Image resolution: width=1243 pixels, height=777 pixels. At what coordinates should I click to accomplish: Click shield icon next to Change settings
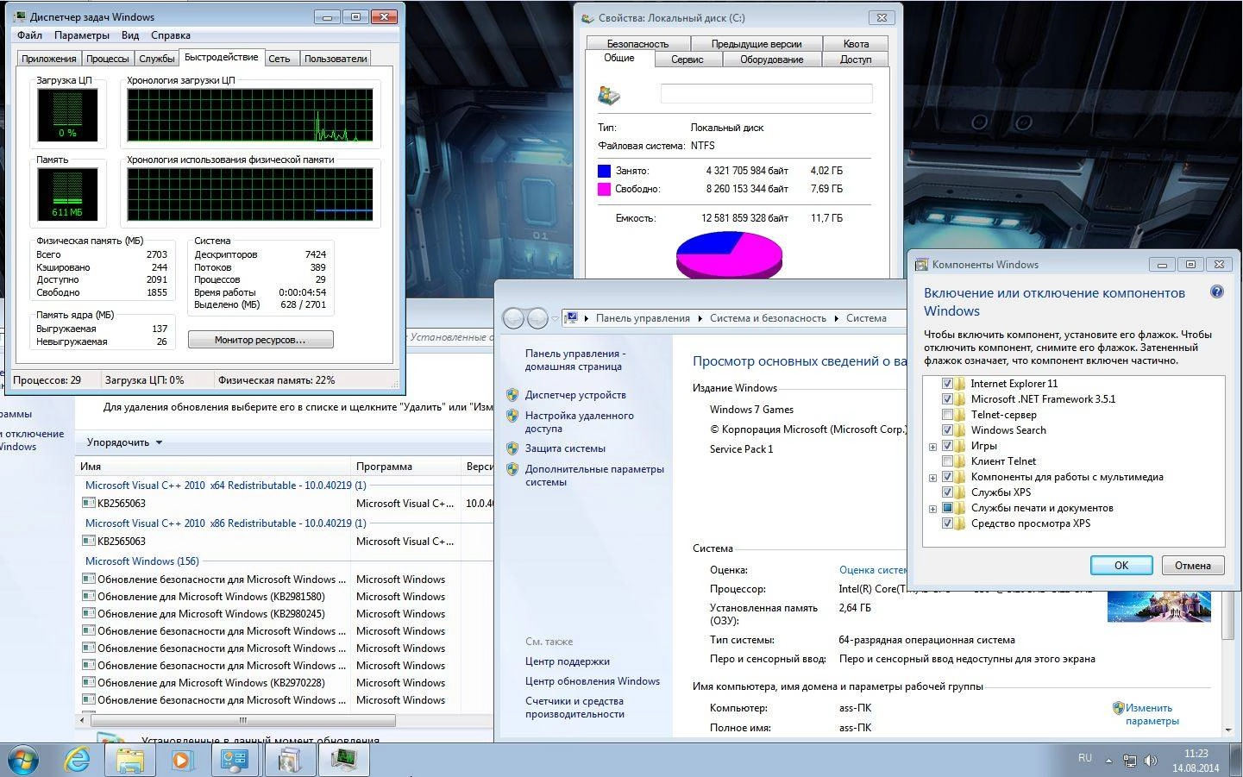(x=1118, y=708)
